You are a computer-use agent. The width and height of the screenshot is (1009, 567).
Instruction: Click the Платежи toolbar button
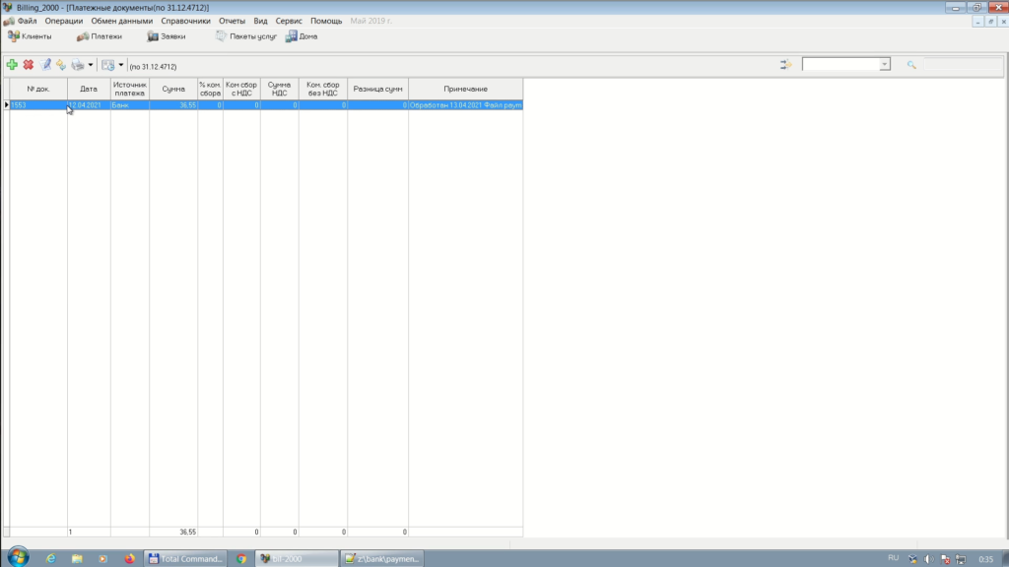tap(100, 36)
